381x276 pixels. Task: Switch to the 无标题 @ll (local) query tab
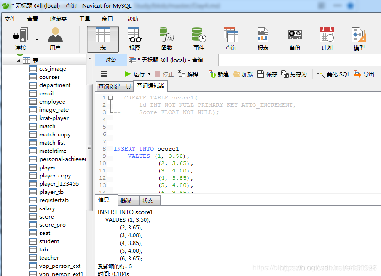point(172,60)
